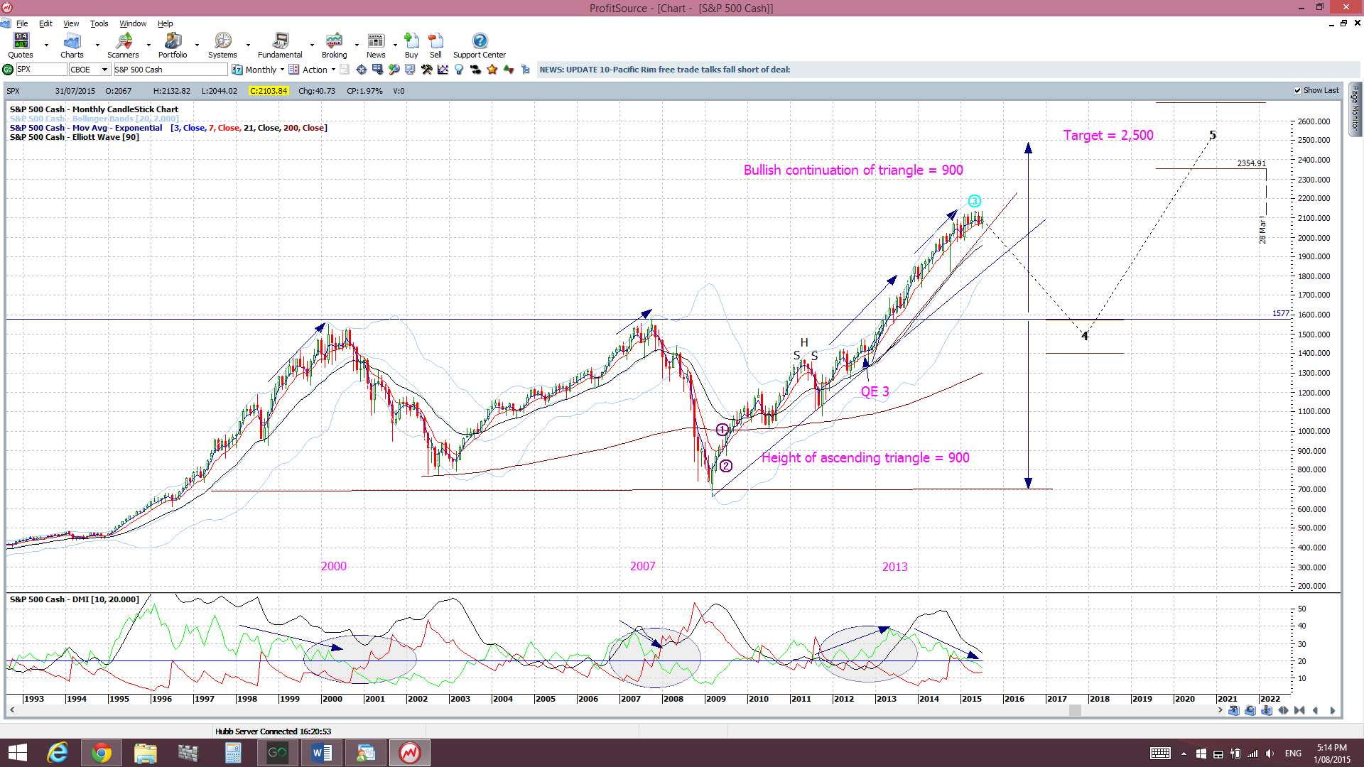Open the Support Center help icon
The image size is (1364, 767).
point(480,45)
